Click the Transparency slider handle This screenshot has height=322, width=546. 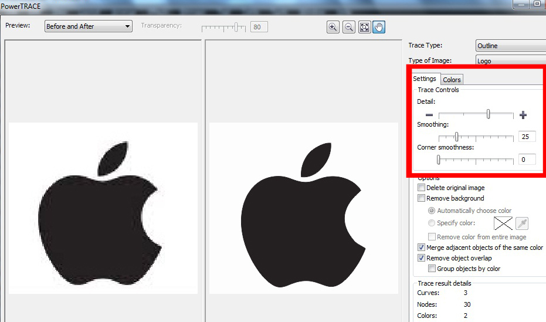(236, 27)
